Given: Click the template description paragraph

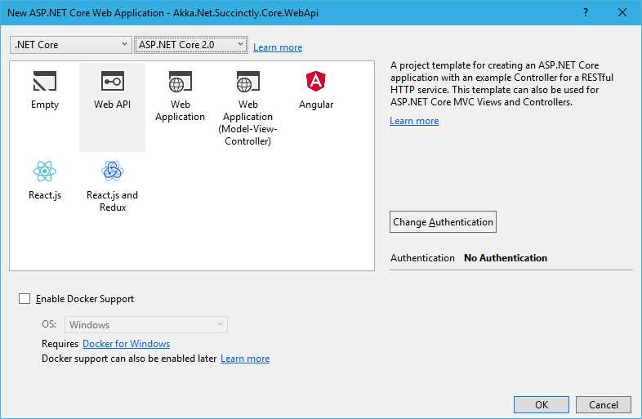Looking at the screenshot, I should (502, 83).
